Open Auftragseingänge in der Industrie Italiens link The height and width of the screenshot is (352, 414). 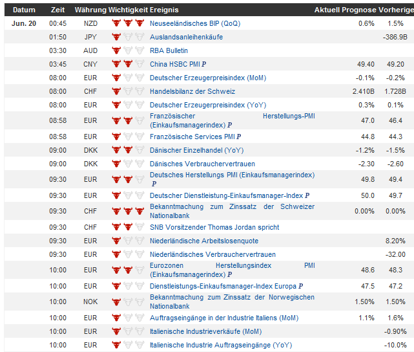coord(224,318)
